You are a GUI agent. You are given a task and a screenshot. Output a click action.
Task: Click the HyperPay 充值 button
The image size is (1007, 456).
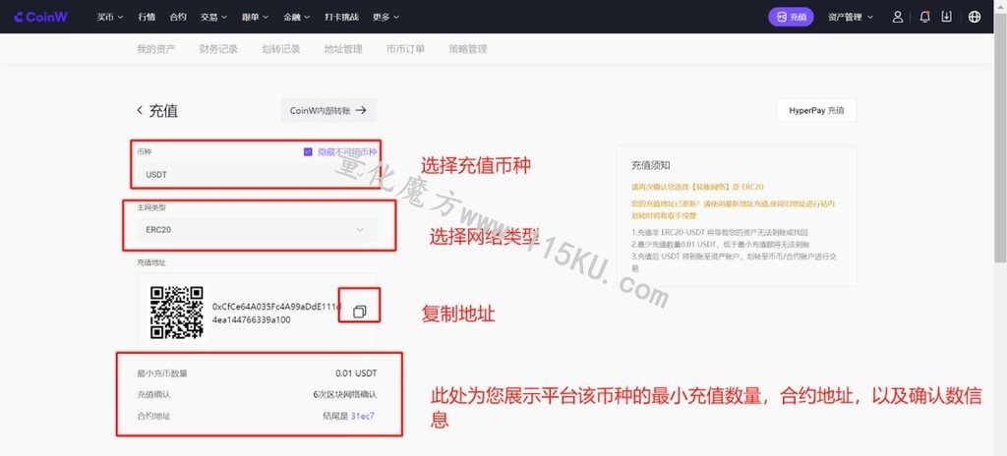[x=816, y=110]
